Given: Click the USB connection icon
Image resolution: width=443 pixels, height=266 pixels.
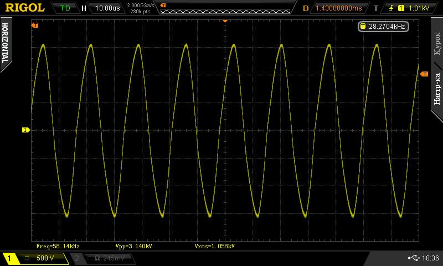Looking at the screenshot, I should (x=414, y=258).
